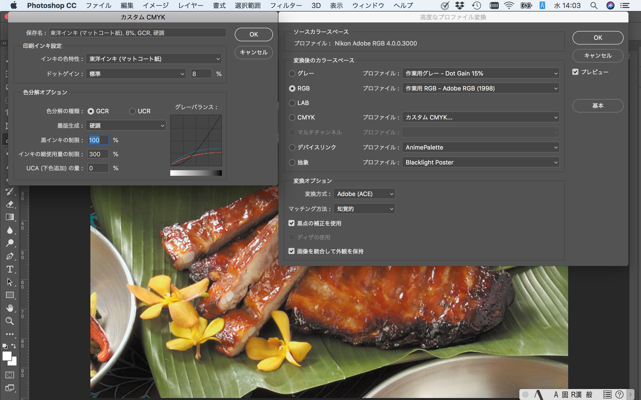
Task: Open the イメージ menu
Action: click(156, 5)
